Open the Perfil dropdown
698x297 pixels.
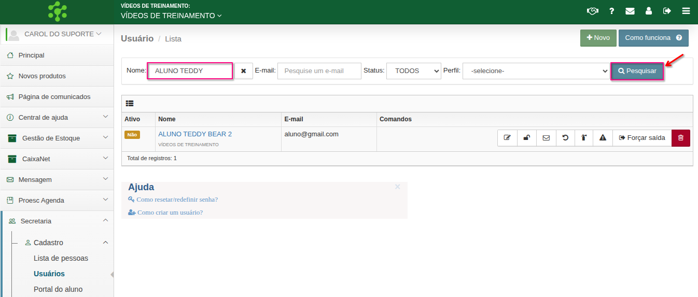tap(536, 71)
